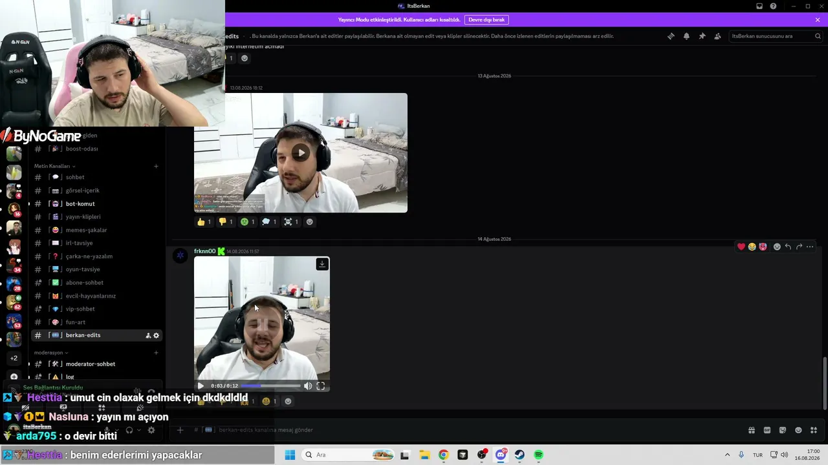Open the emoji picker in message bar

(x=798, y=430)
